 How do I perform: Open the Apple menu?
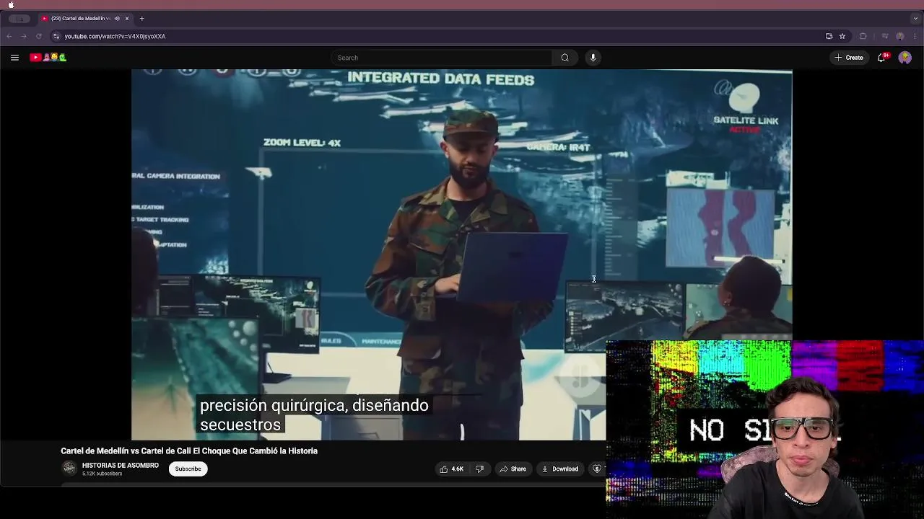(x=11, y=4)
